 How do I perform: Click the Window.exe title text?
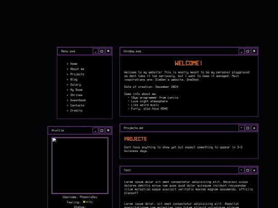pyautogui.click(x=132, y=51)
